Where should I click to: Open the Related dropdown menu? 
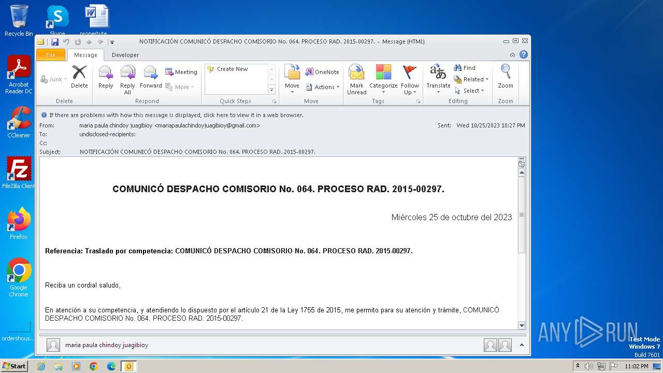tap(471, 79)
